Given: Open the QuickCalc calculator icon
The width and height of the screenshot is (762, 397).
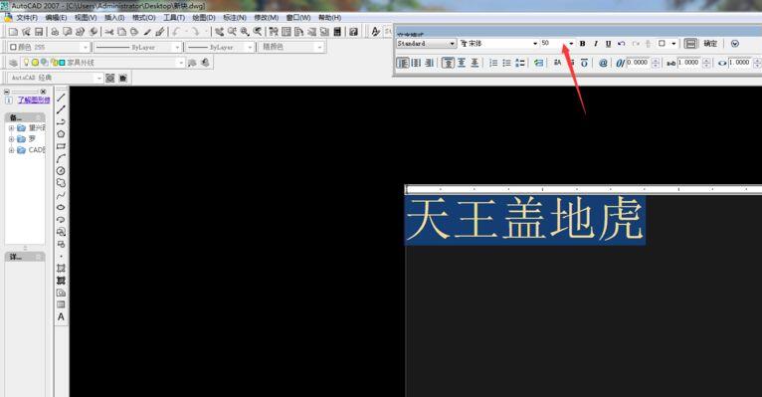Looking at the screenshot, I should 337,32.
